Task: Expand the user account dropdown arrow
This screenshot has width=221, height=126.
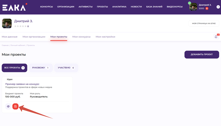Action: click(x=218, y=7)
